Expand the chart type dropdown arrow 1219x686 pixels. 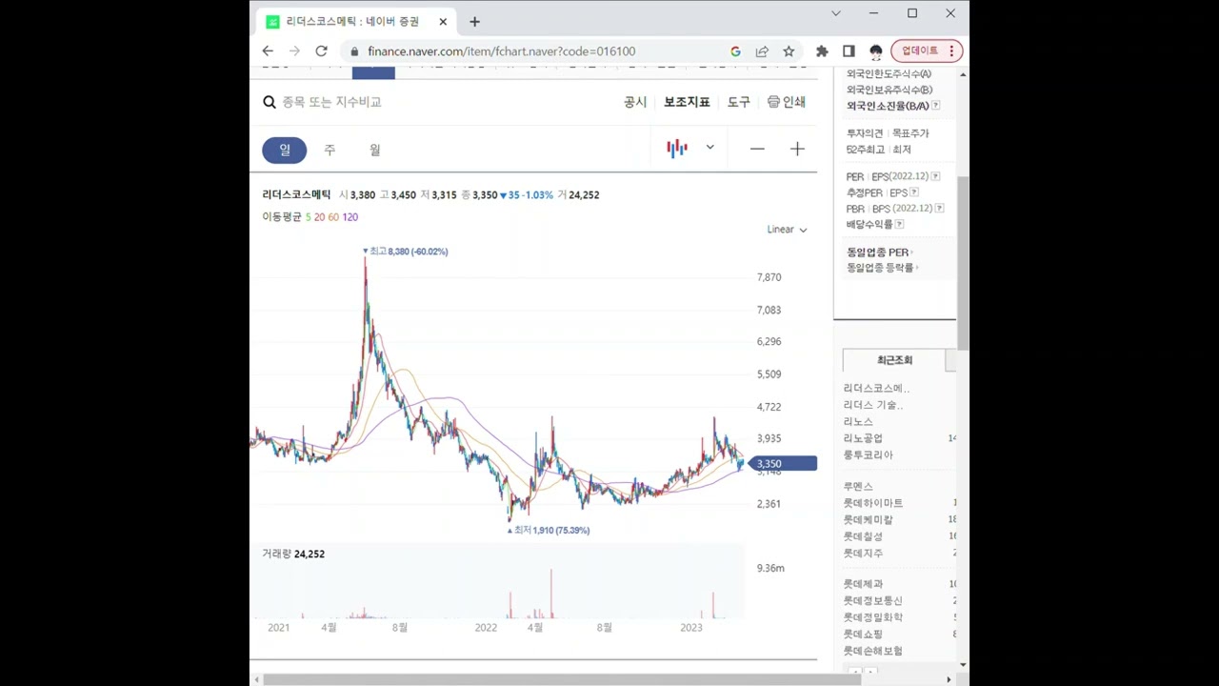(709, 148)
